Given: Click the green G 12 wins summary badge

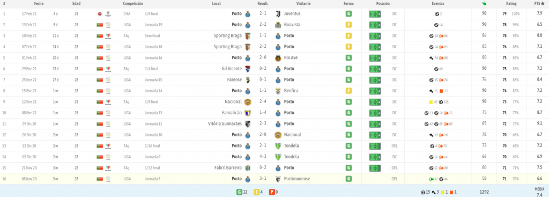Looking at the screenshot, I should (243, 192).
